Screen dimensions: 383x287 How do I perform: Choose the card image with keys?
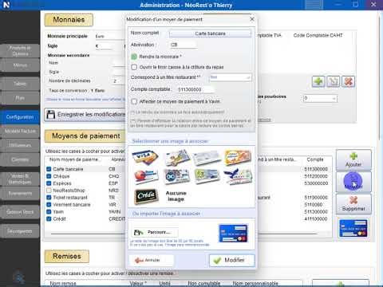coord(176,158)
